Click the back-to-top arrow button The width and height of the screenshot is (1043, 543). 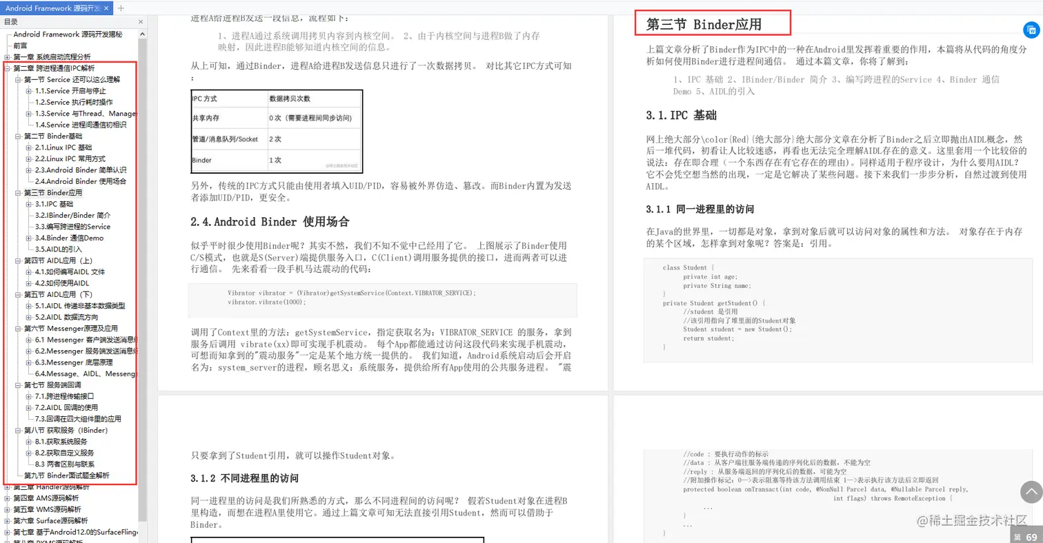point(1032,492)
